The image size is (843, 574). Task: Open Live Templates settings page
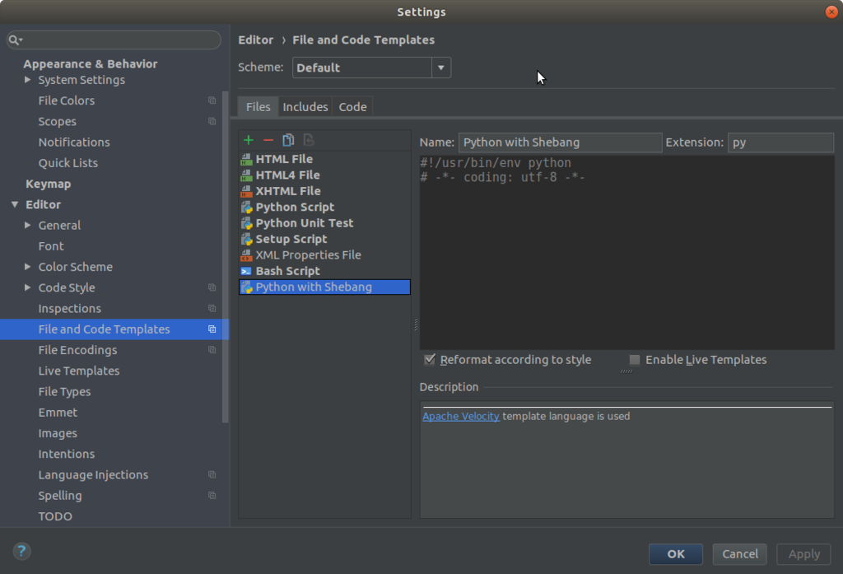(x=79, y=371)
